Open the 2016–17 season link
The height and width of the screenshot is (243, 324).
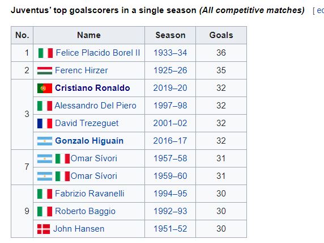(x=170, y=141)
